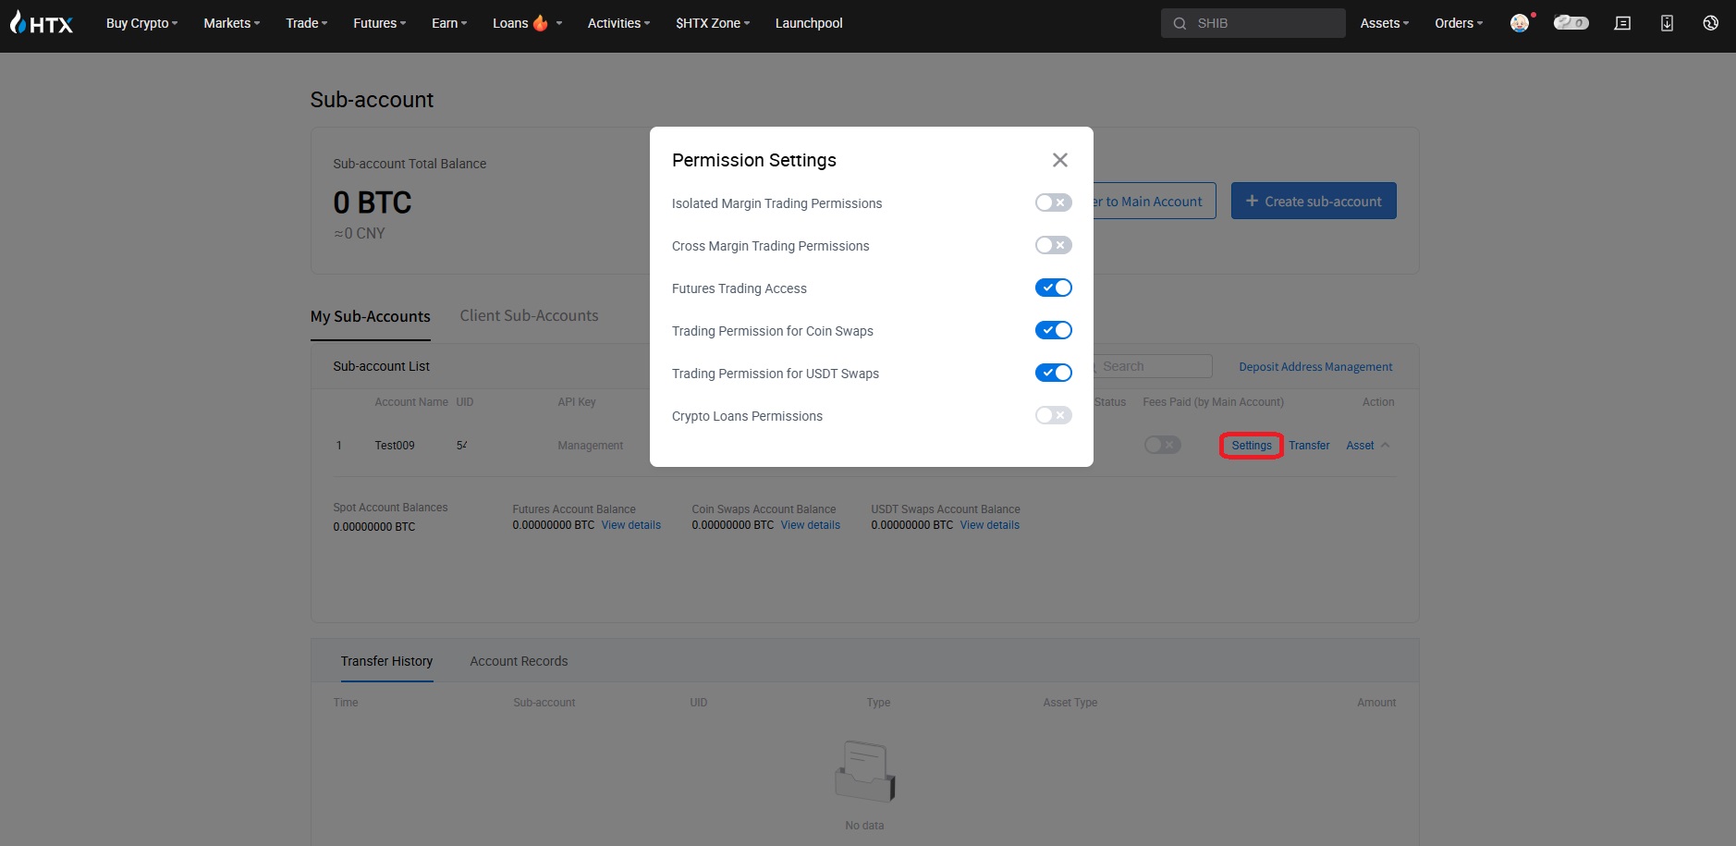Open the messages icon in header
The height and width of the screenshot is (846, 1736).
click(1622, 23)
